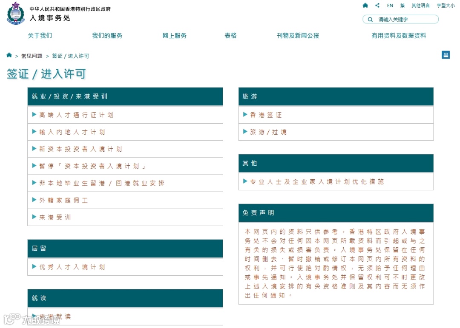This screenshot has height=328, width=460.
Task: Open the 有用资料及数据资料 menu
Action: (398, 35)
